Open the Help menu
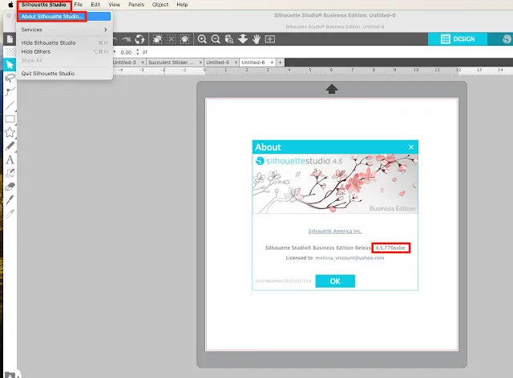513x378 pixels. (x=182, y=5)
